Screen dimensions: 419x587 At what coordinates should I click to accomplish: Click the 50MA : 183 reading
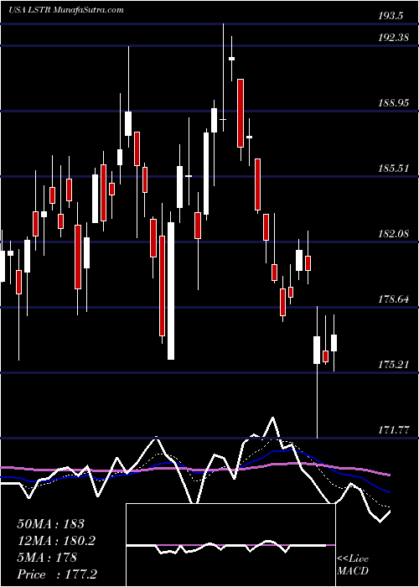pos(51,524)
